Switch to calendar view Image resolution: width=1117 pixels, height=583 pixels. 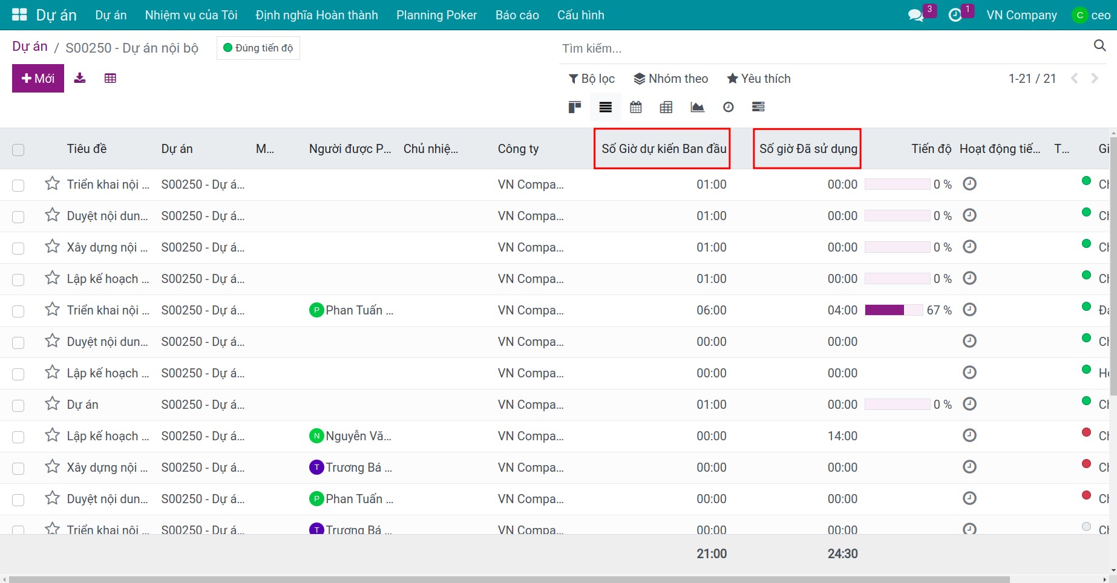[636, 107]
